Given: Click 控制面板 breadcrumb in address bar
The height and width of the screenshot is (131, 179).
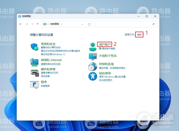Looking at the screenshot, I should (55, 24).
